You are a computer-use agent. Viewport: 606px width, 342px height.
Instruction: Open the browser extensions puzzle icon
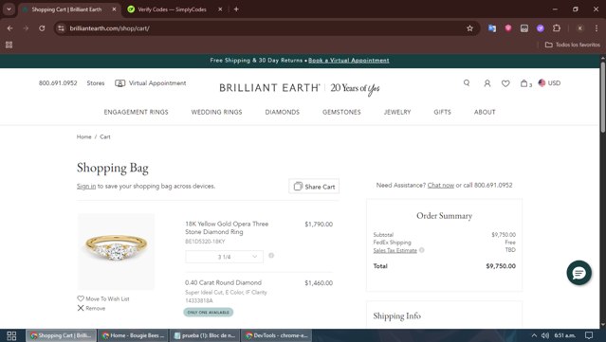(557, 28)
